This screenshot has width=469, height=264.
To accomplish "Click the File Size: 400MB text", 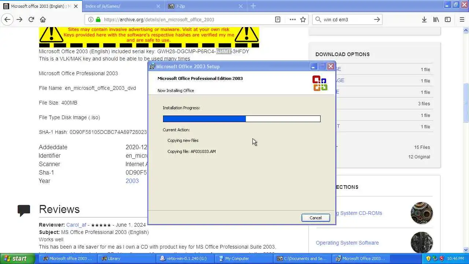I will pyautogui.click(x=58, y=103).
